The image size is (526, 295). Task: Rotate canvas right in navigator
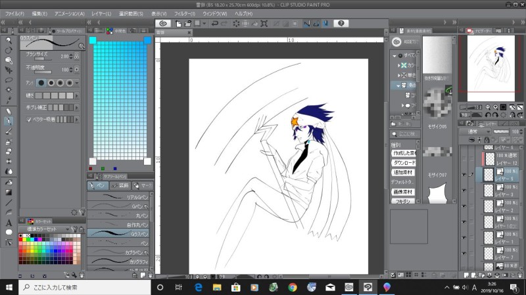[x=496, y=114]
